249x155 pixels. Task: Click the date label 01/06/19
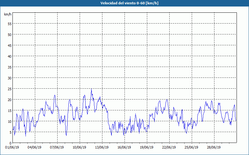(12, 148)
